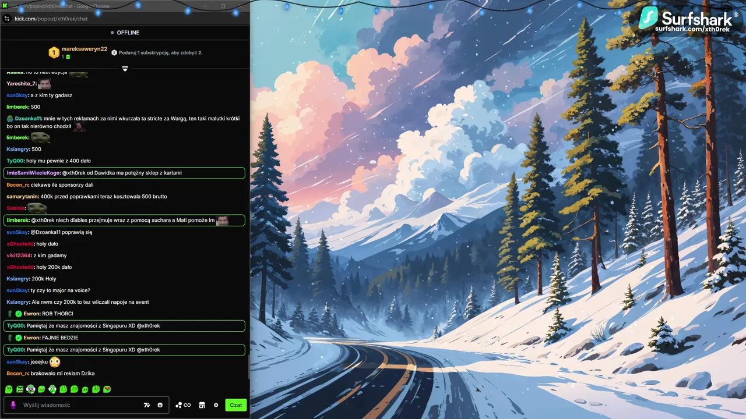This screenshot has height=419, width=746.
Task: Click sunSkay's 'a z kim ty gadasz' message
Action: tap(51, 95)
